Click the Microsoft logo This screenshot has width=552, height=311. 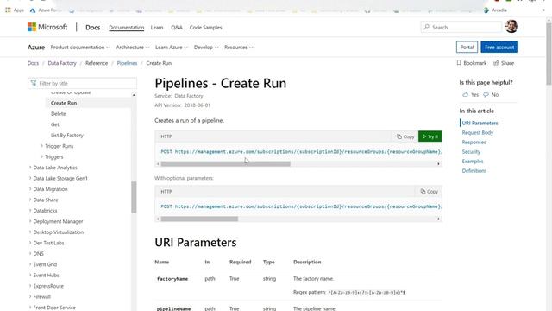[x=47, y=27]
